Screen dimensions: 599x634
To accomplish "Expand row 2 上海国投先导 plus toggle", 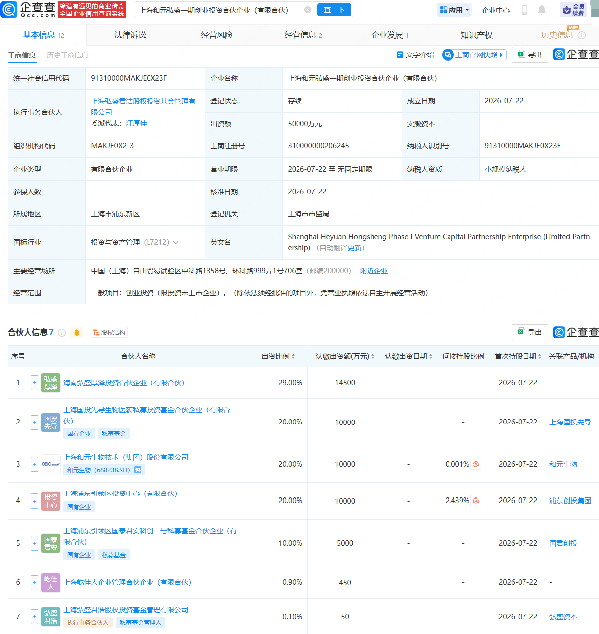I will (x=34, y=422).
